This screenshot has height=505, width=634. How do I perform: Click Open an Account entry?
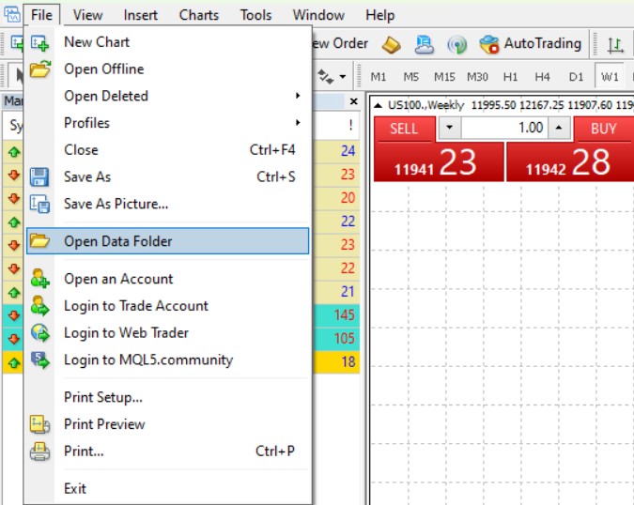click(x=167, y=279)
